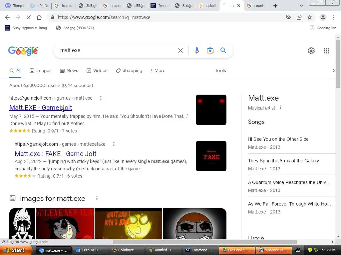Open the Sissy Hypnosis bookmark
The height and width of the screenshot is (255, 341).
click(27, 28)
